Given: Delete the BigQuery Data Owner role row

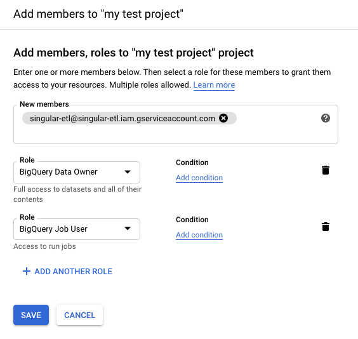Looking at the screenshot, I should (x=326, y=170).
